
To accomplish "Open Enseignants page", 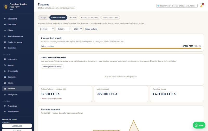I will [x=17, y=95].
